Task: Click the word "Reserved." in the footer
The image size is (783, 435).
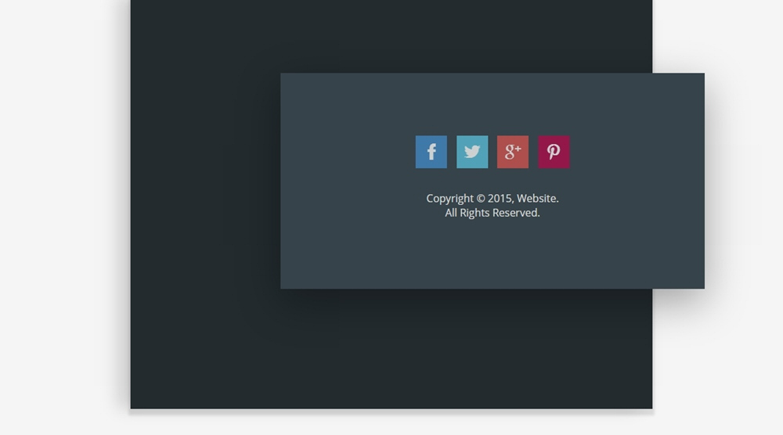Action: coord(516,213)
